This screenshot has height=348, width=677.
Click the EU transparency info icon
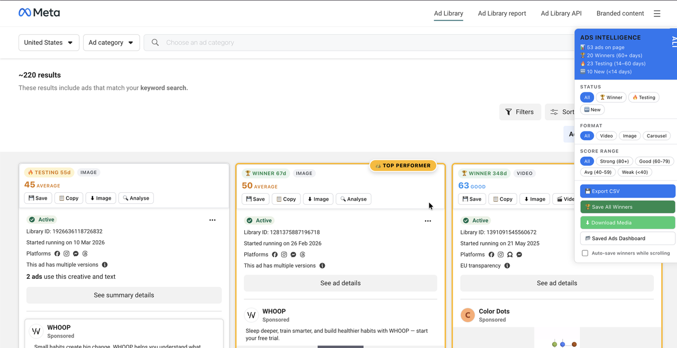point(507,266)
